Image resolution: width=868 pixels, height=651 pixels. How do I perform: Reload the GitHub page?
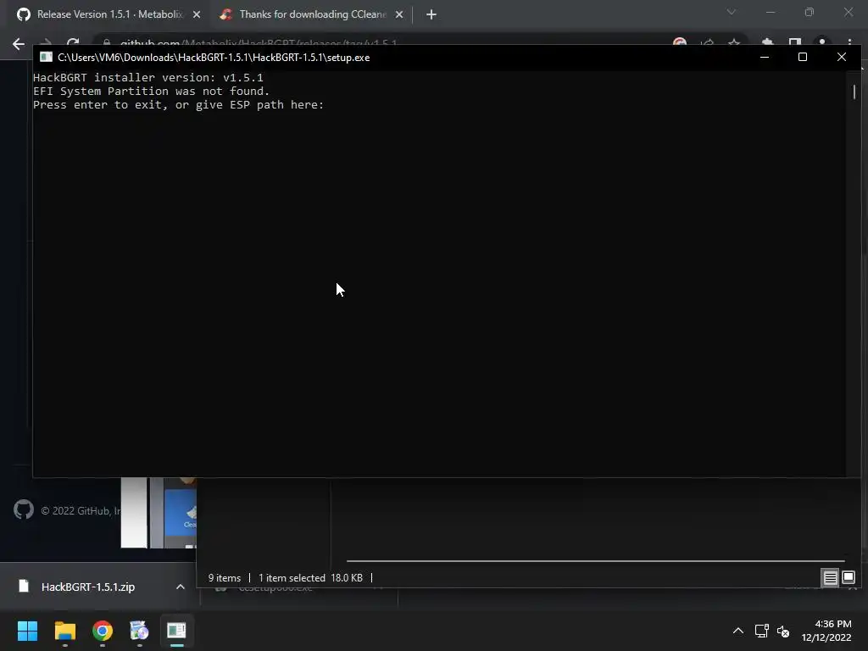point(73,42)
